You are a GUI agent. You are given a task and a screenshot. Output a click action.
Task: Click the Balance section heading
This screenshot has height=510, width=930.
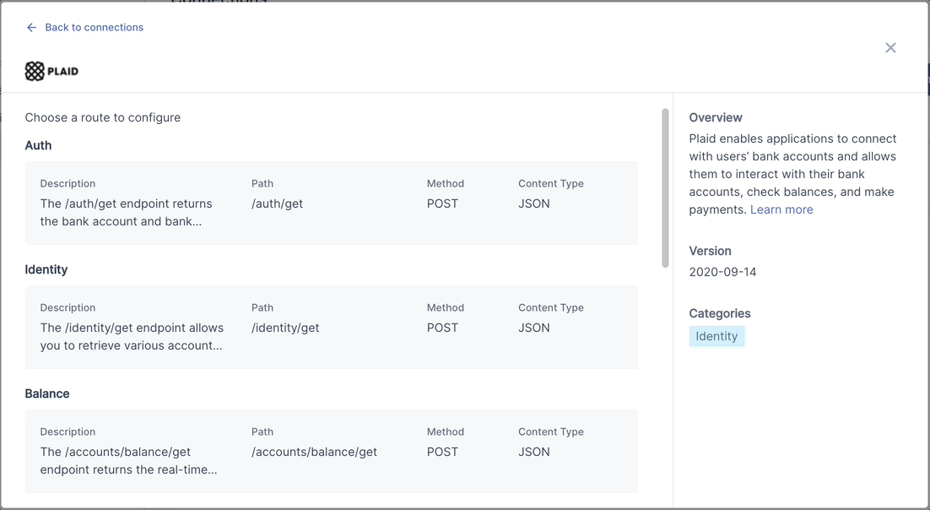(47, 393)
